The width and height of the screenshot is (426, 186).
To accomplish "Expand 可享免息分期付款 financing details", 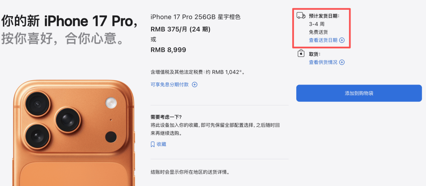I will point(170,85).
